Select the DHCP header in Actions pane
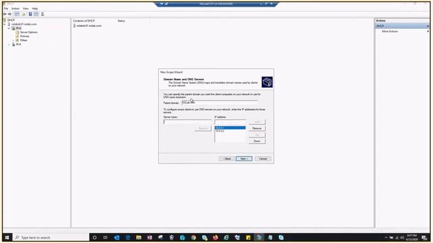The height and width of the screenshot is (243, 433). point(402,26)
